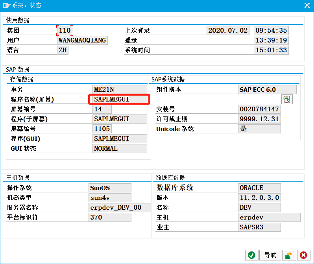This screenshot has width=314, height=264.
Task: Select transaction field ME21N
Action: 120,89
